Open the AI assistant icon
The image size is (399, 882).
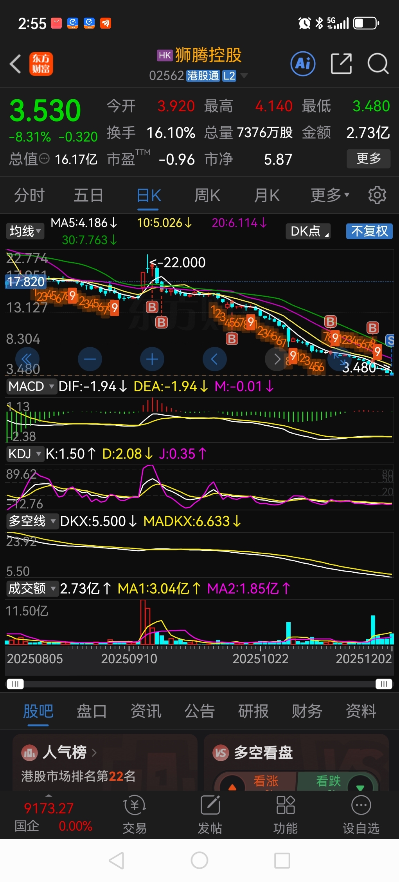(x=303, y=64)
